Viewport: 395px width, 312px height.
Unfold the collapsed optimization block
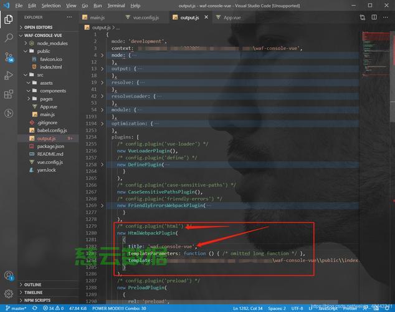103,124
